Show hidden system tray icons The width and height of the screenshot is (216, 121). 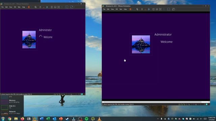pyautogui.click(x=158, y=119)
